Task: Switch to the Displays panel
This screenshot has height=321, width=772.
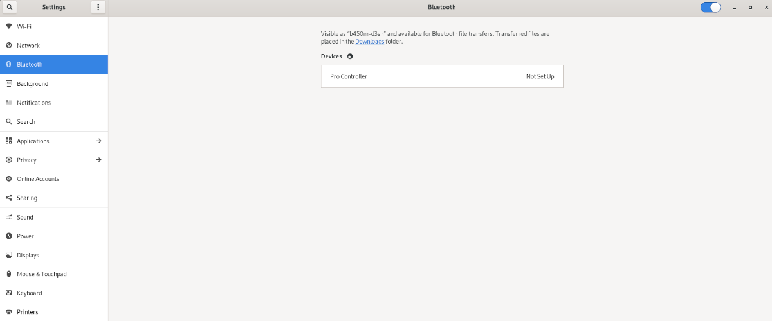Action: 54,255
